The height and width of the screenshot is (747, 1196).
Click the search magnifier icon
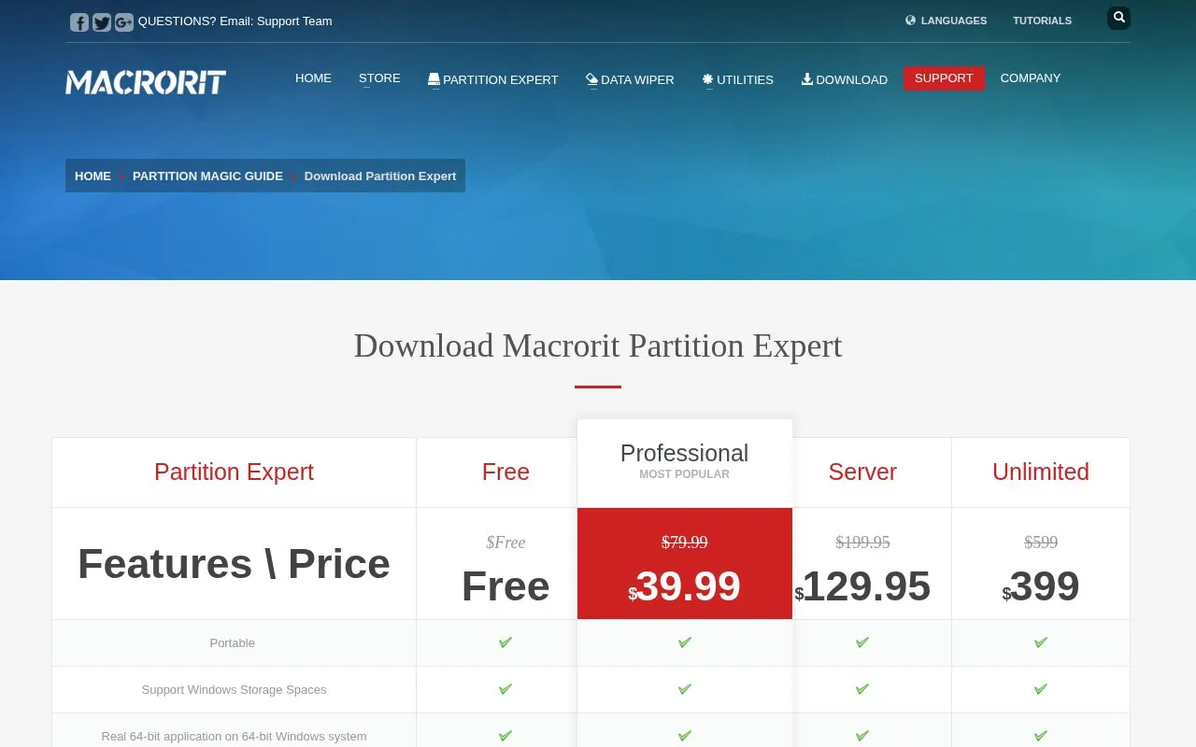point(1119,18)
